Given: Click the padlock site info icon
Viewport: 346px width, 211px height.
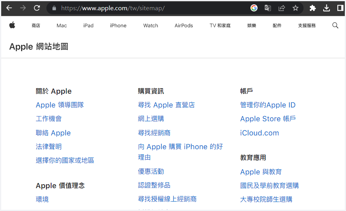Looking at the screenshot, I should (54, 8).
